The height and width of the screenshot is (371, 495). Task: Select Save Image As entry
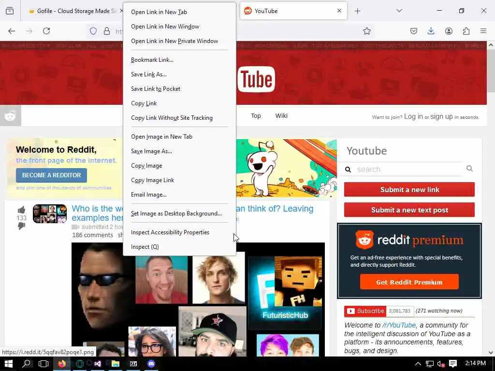179,151
